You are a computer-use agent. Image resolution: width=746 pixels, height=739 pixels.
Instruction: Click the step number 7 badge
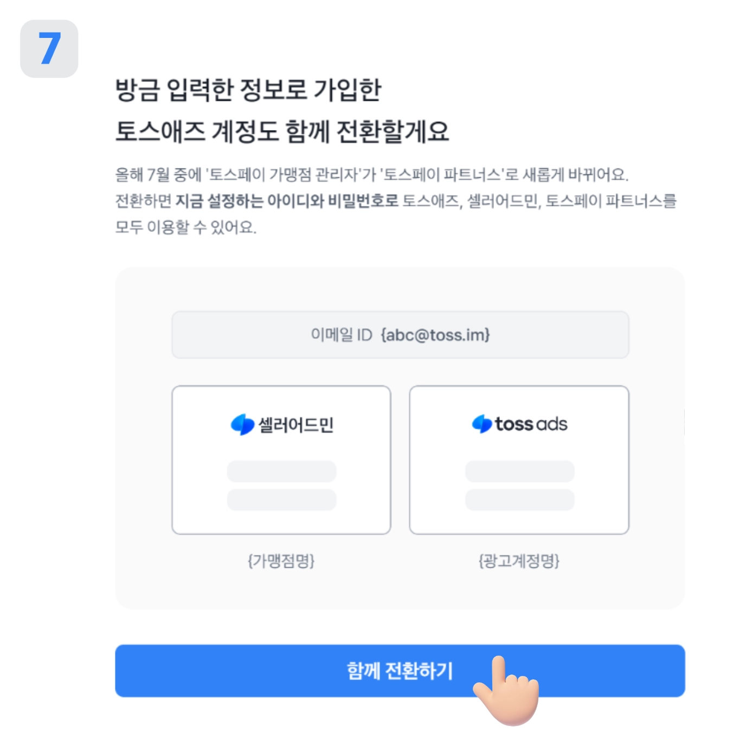tap(49, 49)
